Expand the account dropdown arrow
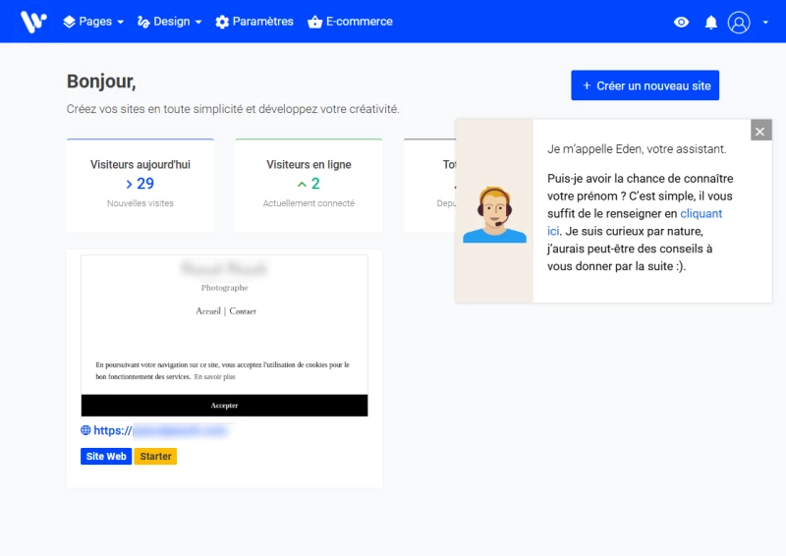Image resolution: width=786 pixels, height=556 pixels. click(765, 23)
